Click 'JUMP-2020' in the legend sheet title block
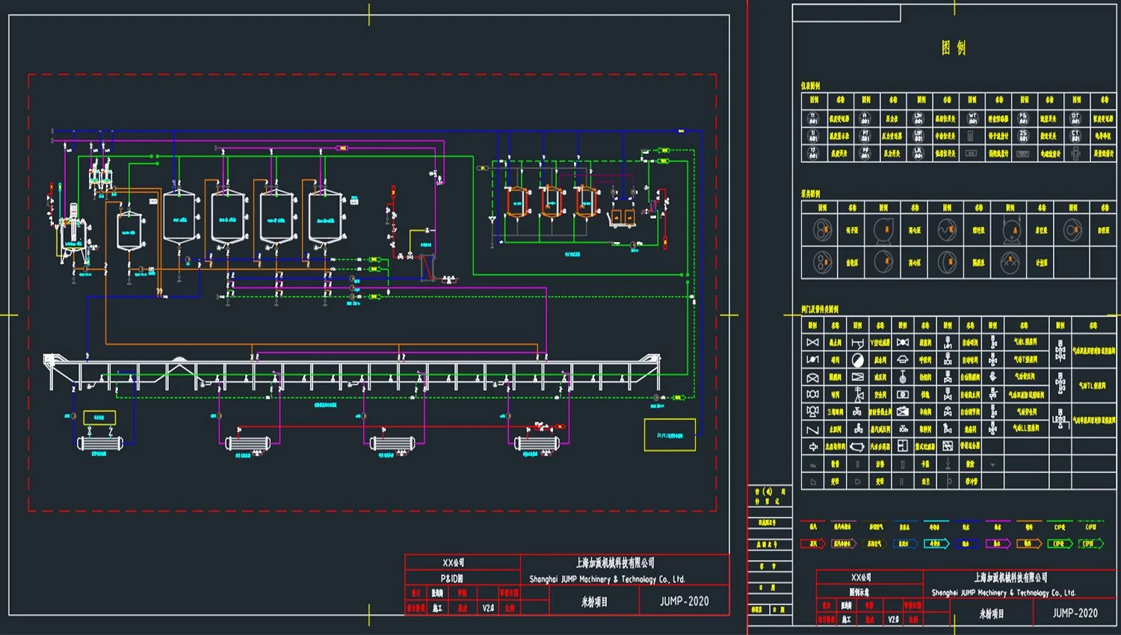1121x635 pixels. pyautogui.click(x=1075, y=613)
